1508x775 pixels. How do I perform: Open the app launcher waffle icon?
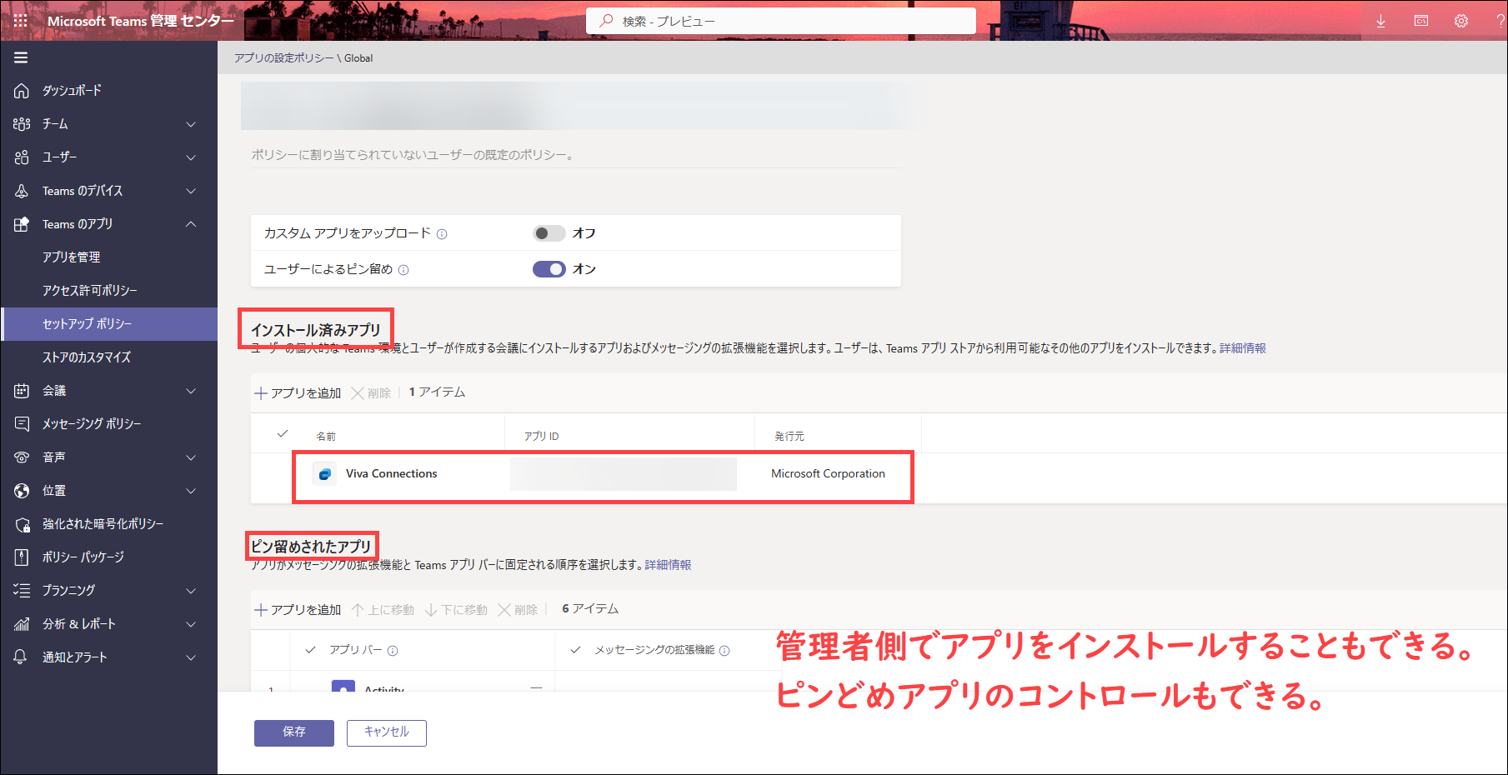point(21,21)
